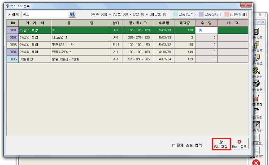Click the Esc. 종료 exit button
269x165 pixels.
coord(239,144)
